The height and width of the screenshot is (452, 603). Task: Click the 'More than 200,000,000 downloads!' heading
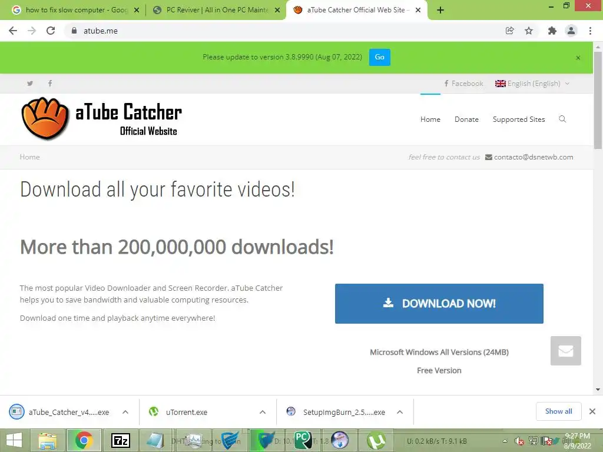[177, 247]
